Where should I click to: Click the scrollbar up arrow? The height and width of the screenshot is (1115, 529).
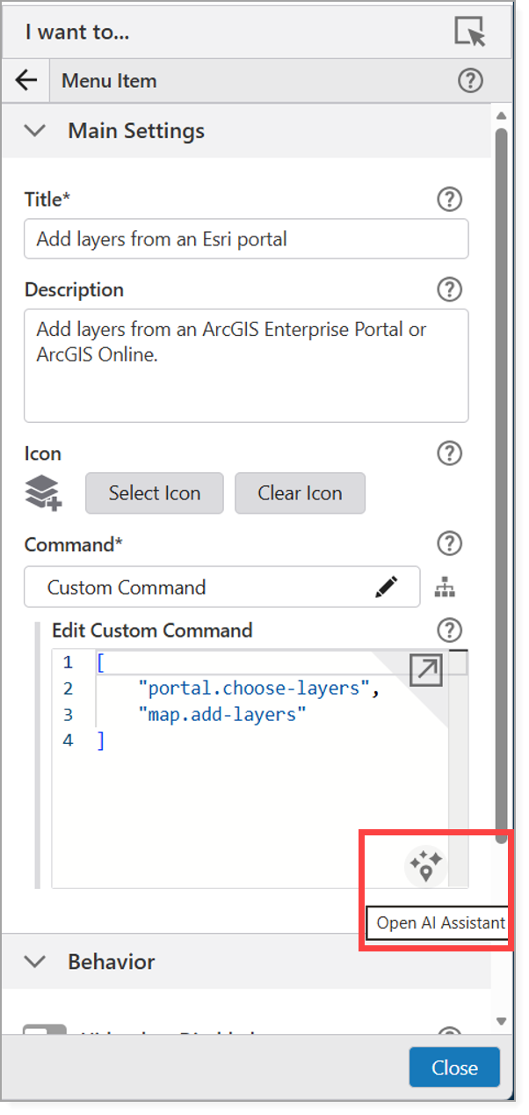coord(501,115)
